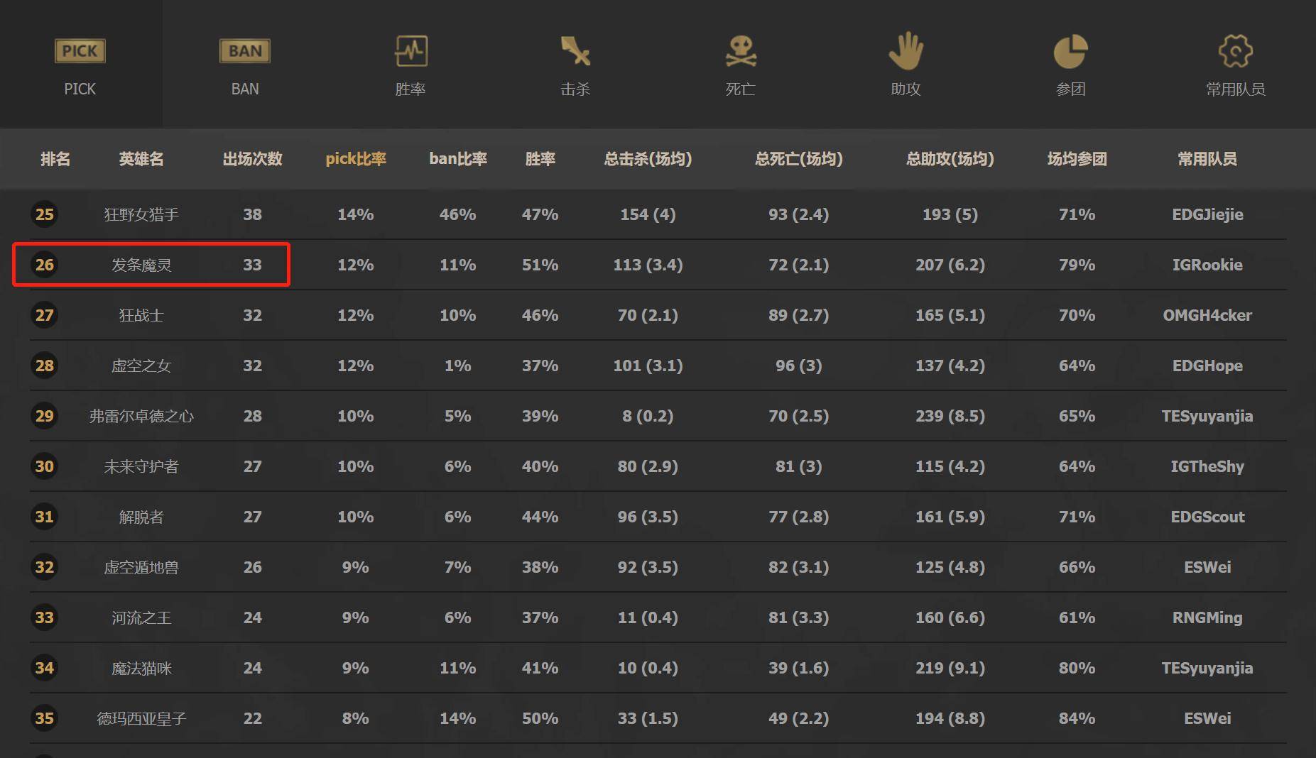1316x758 pixels.
Task: Select the highlighted 发条魔灵 row
Action: (x=151, y=265)
